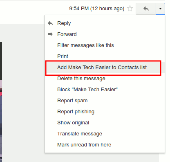Select Delete this message
The width and height of the screenshot is (170, 162).
click(105, 79)
